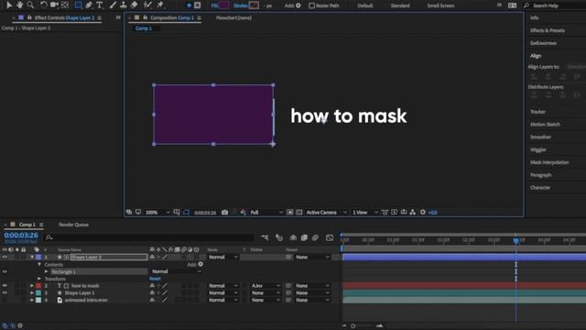Select the Clone Stamp tool
Viewport: 586px width, 330px height.
click(x=124, y=5)
